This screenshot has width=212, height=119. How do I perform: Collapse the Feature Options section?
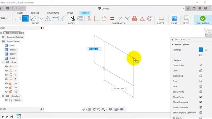172,44
